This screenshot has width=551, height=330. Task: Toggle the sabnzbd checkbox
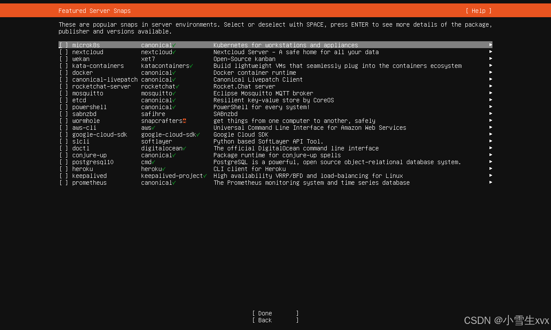pyautogui.click(x=64, y=114)
